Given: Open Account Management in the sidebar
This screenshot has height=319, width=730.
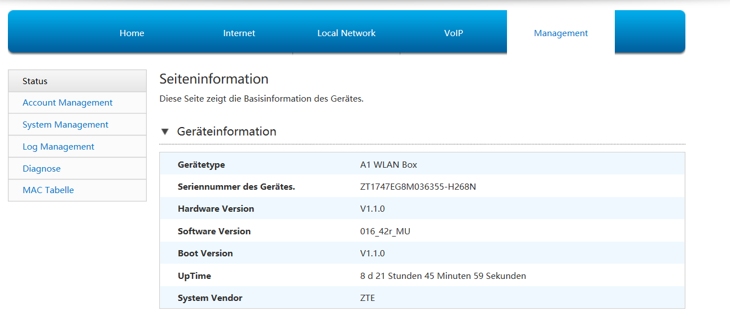Looking at the screenshot, I should tap(67, 103).
